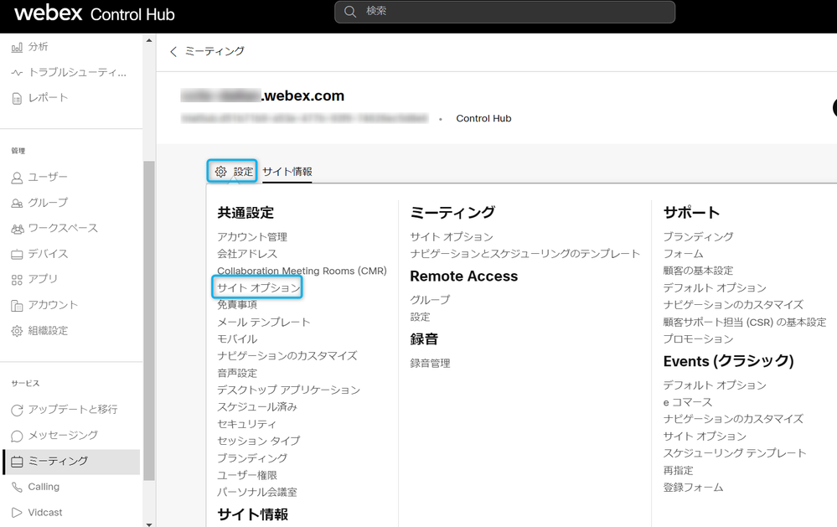This screenshot has height=527, width=837.
Task: Open e コマース under Events
Action: tap(688, 402)
